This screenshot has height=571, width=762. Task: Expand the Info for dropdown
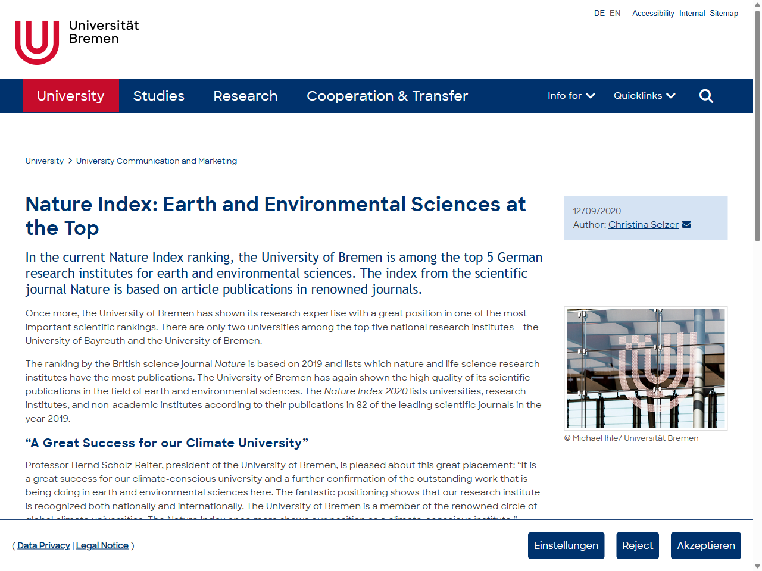[571, 96]
